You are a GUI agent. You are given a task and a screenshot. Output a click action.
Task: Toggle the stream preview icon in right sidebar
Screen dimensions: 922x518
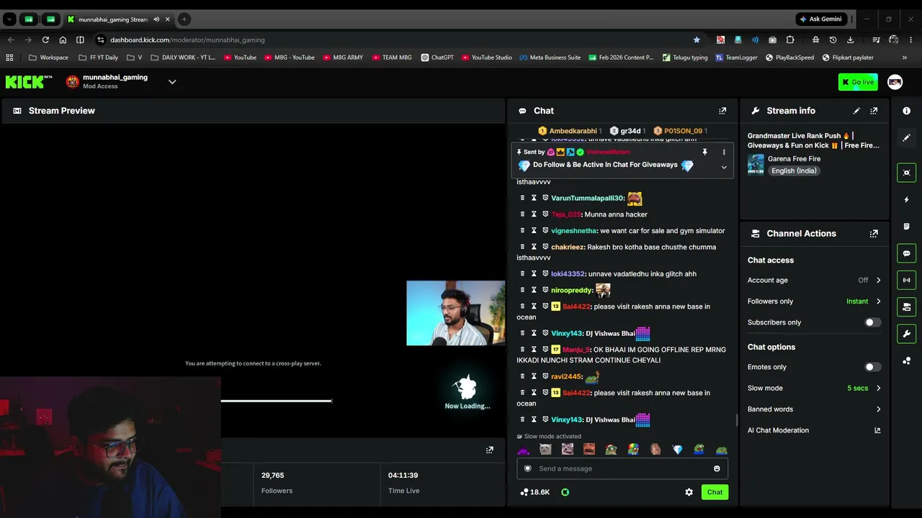click(906, 173)
